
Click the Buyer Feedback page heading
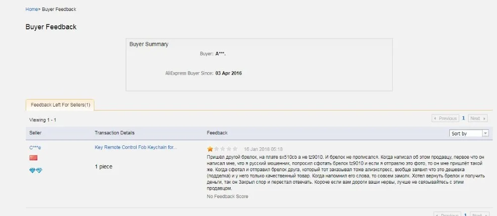click(51, 27)
